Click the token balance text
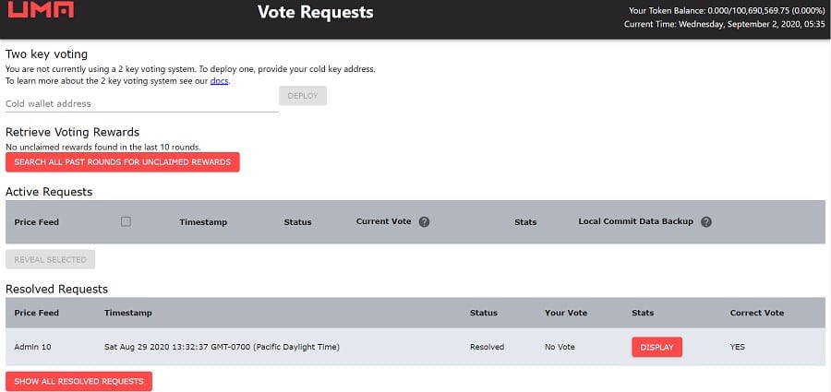831x392 pixels. [725, 10]
